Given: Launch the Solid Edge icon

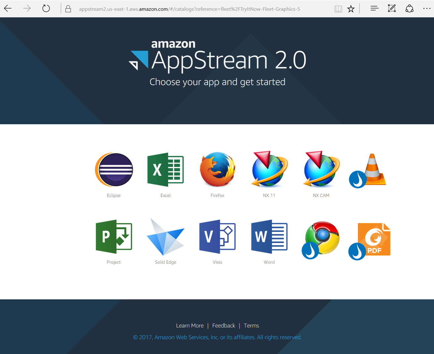Looking at the screenshot, I should pos(166,237).
